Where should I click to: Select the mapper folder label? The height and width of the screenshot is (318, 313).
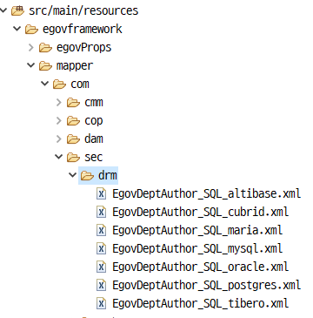[75, 66]
